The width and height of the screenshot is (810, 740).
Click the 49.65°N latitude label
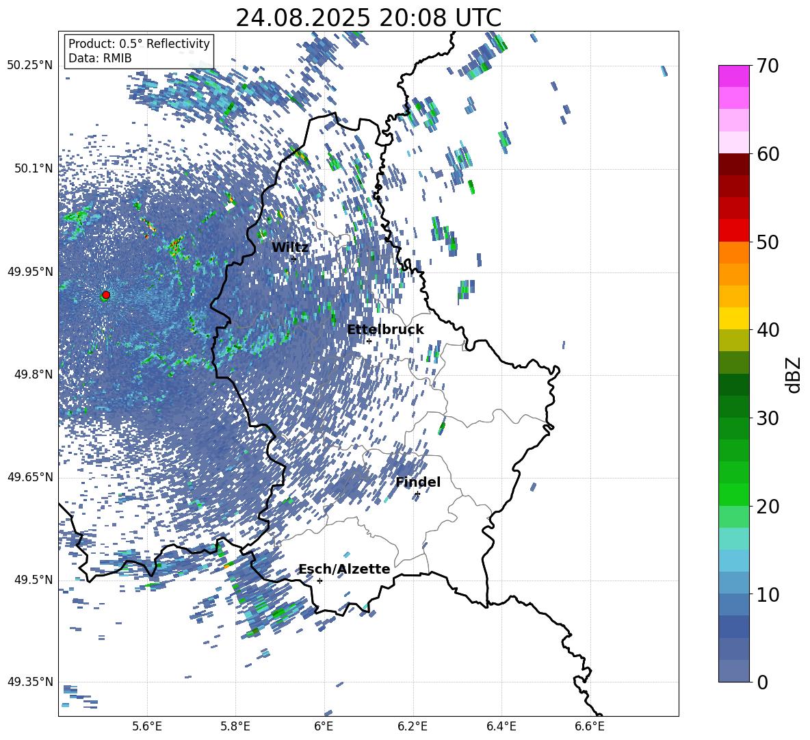30,477
